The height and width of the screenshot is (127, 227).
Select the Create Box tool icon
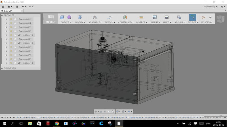62,17
